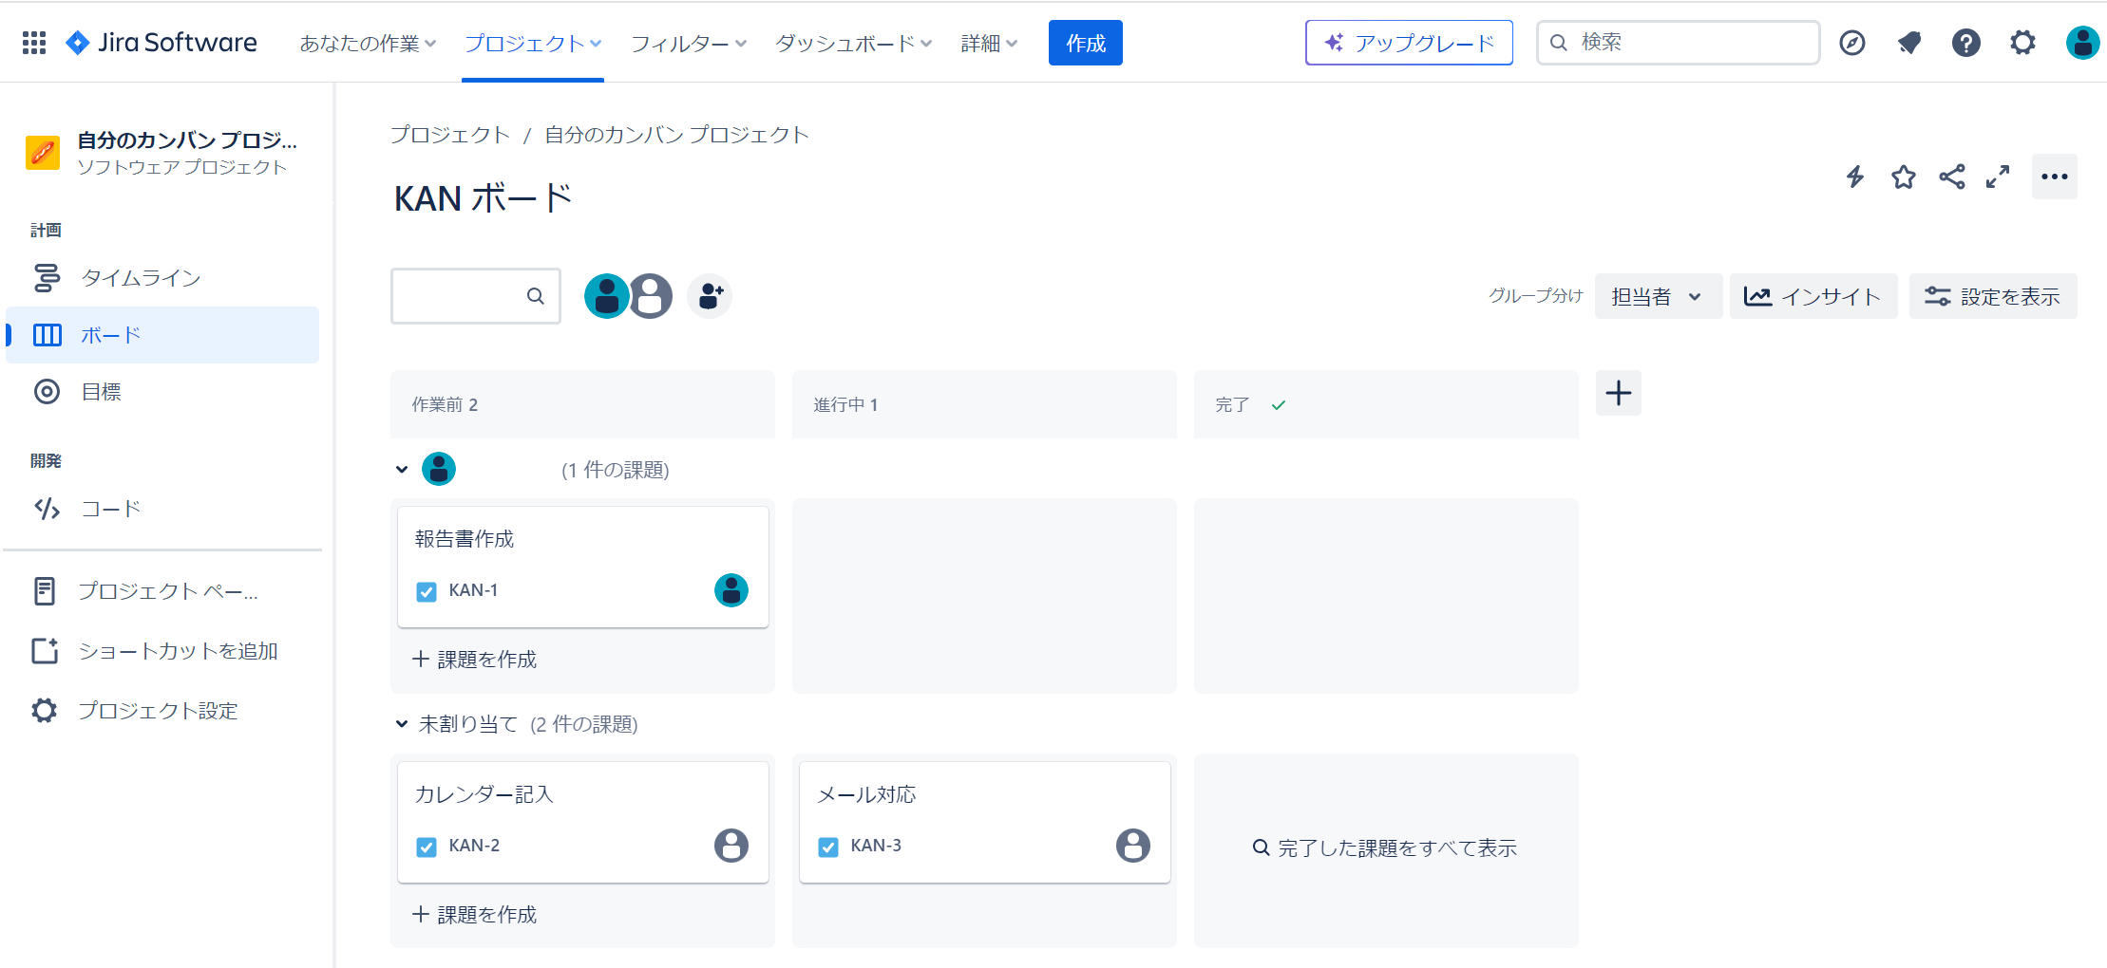Open the automation lightning icon
The width and height of the screenshot is (2107, 968).
(1855, 177)
